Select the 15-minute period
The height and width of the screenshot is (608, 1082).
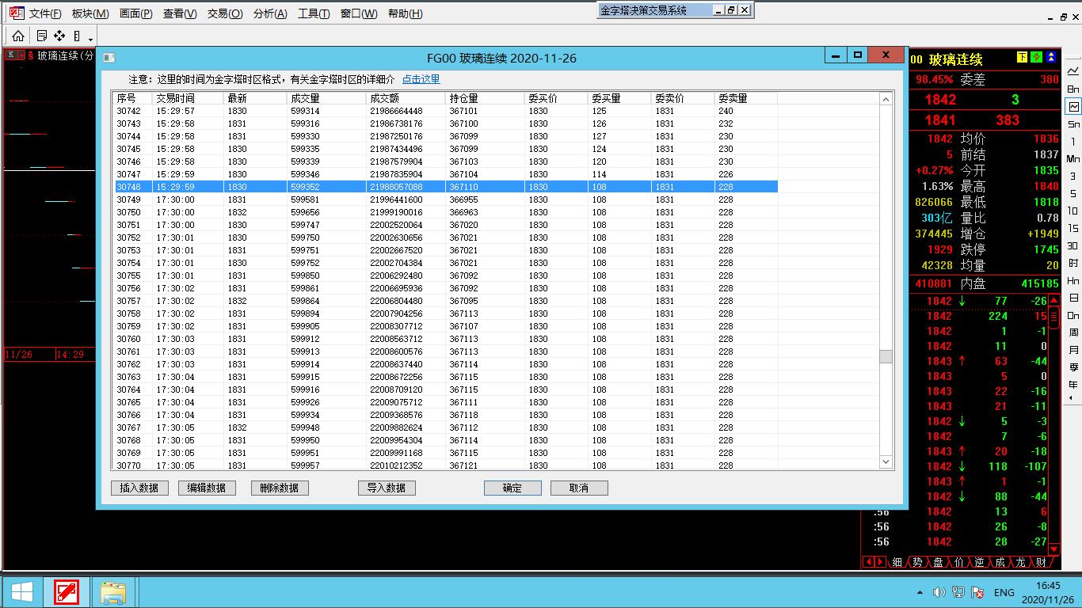coord(1073,228)
